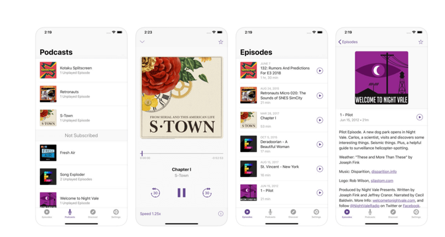The height and width of the screenshot is (237, 445).
Task: Play 1 - Pilot in detail screen
Action: click(x=419, y=117)
